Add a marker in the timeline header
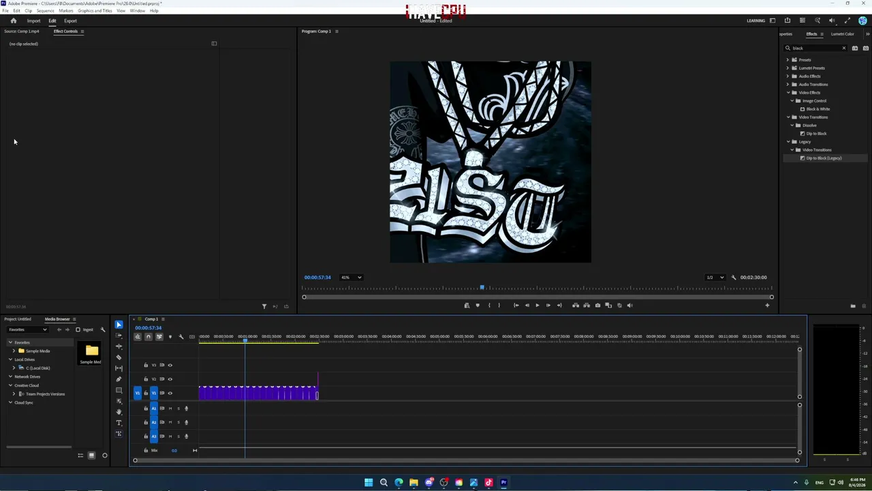The width and height of the screenshot is (872, 491). point(170,336)
